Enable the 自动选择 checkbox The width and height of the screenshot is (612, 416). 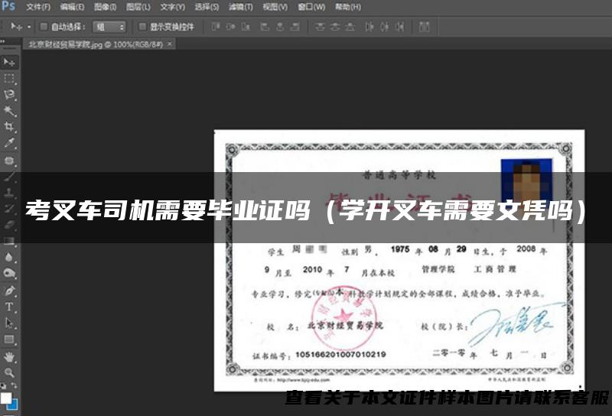(44, 26)
